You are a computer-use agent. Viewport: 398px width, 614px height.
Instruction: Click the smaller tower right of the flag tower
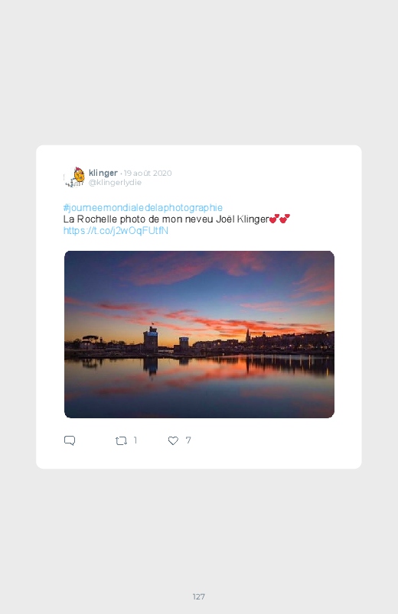click(184, 344)
